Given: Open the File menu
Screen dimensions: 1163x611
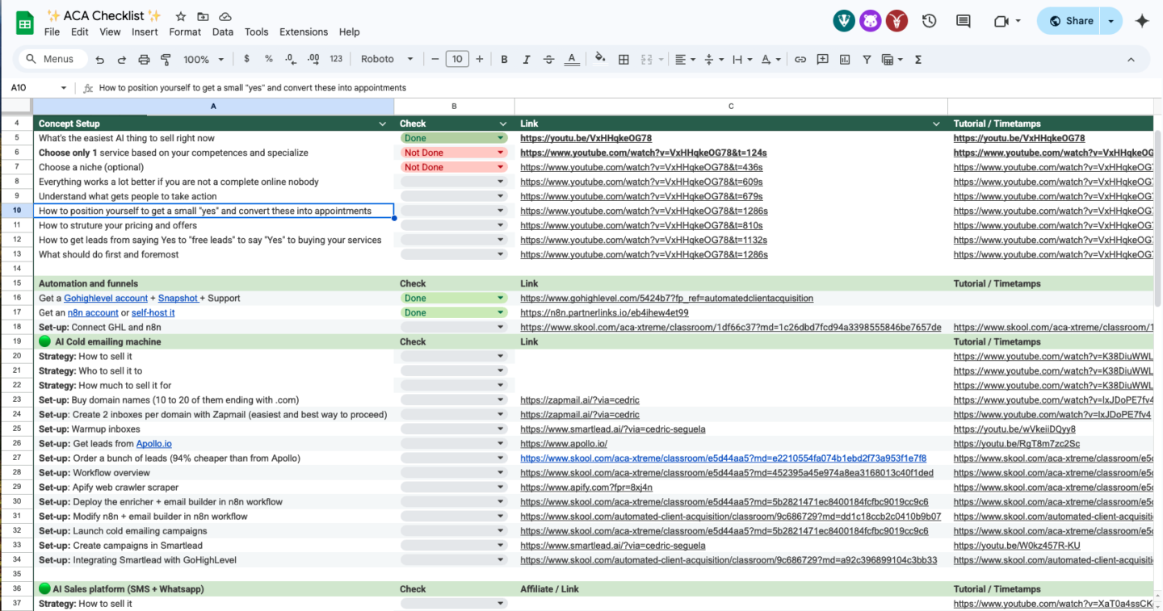Looking at the screenshot, I should tap(52, 32).
